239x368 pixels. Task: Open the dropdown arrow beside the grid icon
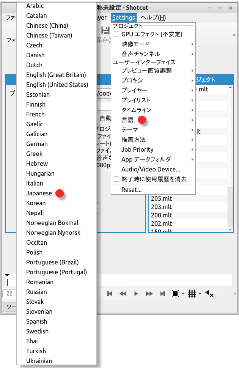[200, 294]
